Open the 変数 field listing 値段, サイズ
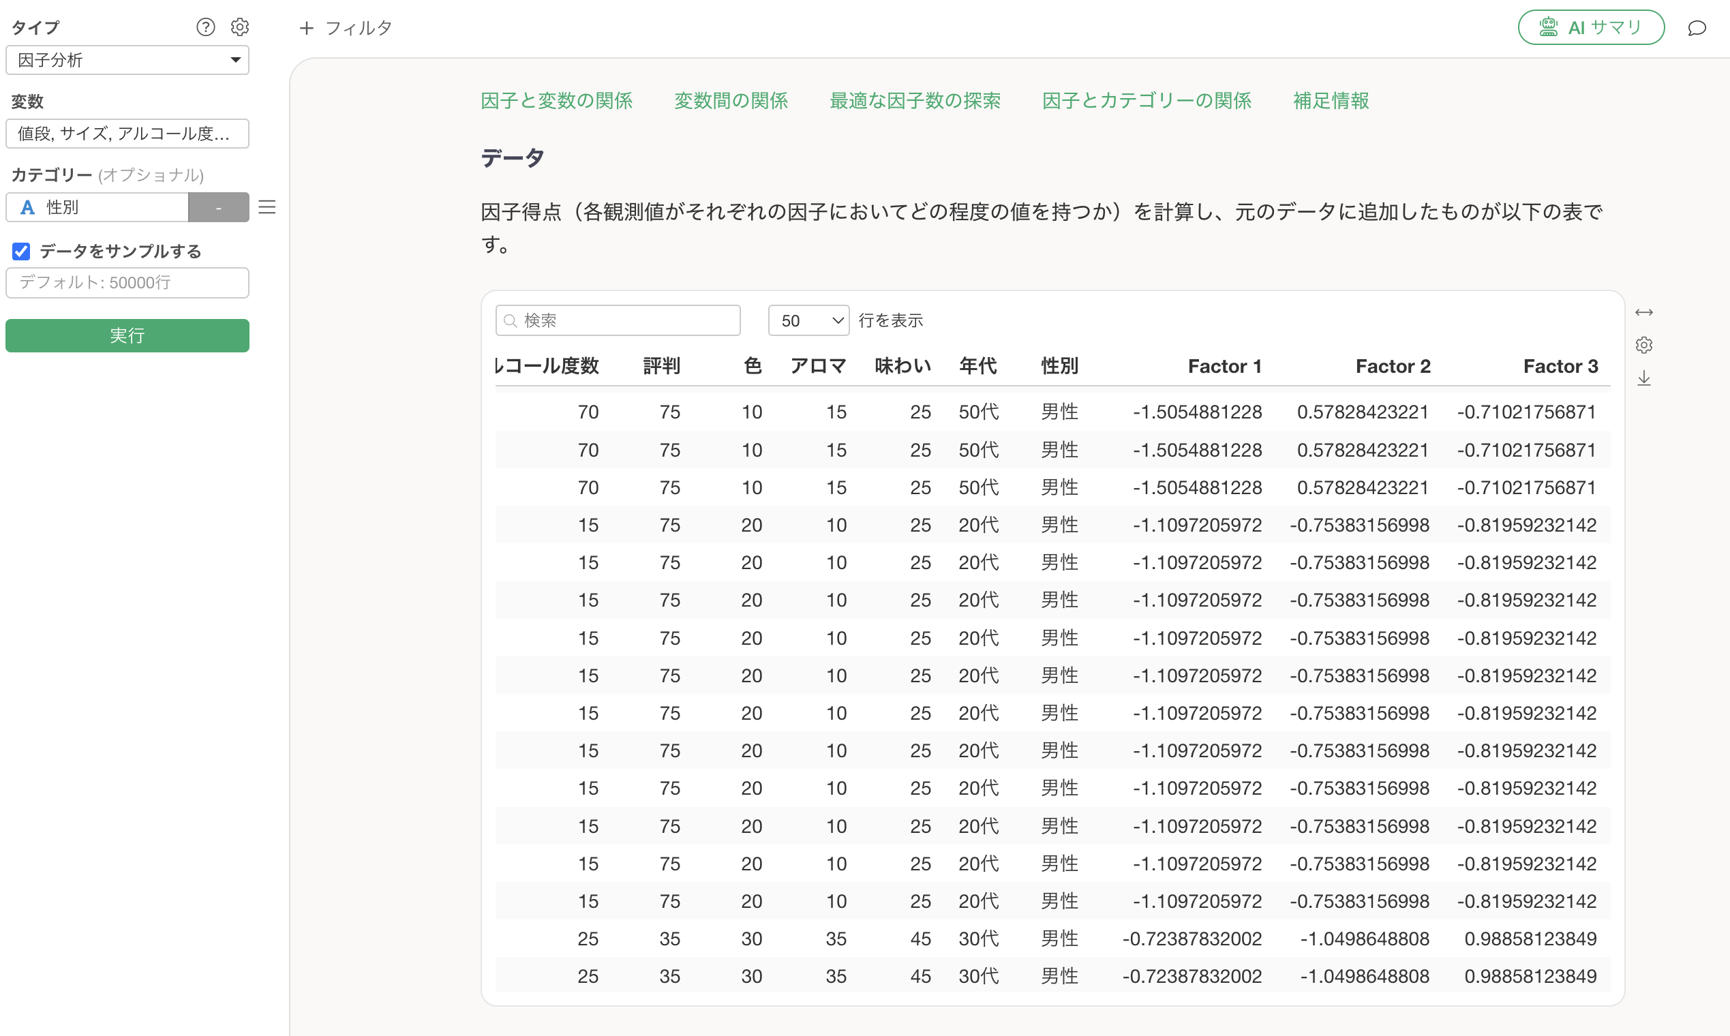 point(127,134)
